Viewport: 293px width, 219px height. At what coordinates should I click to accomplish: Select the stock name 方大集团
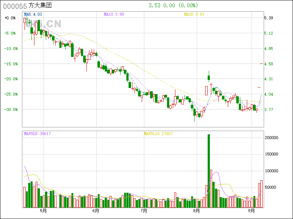(x=40, y=5)
